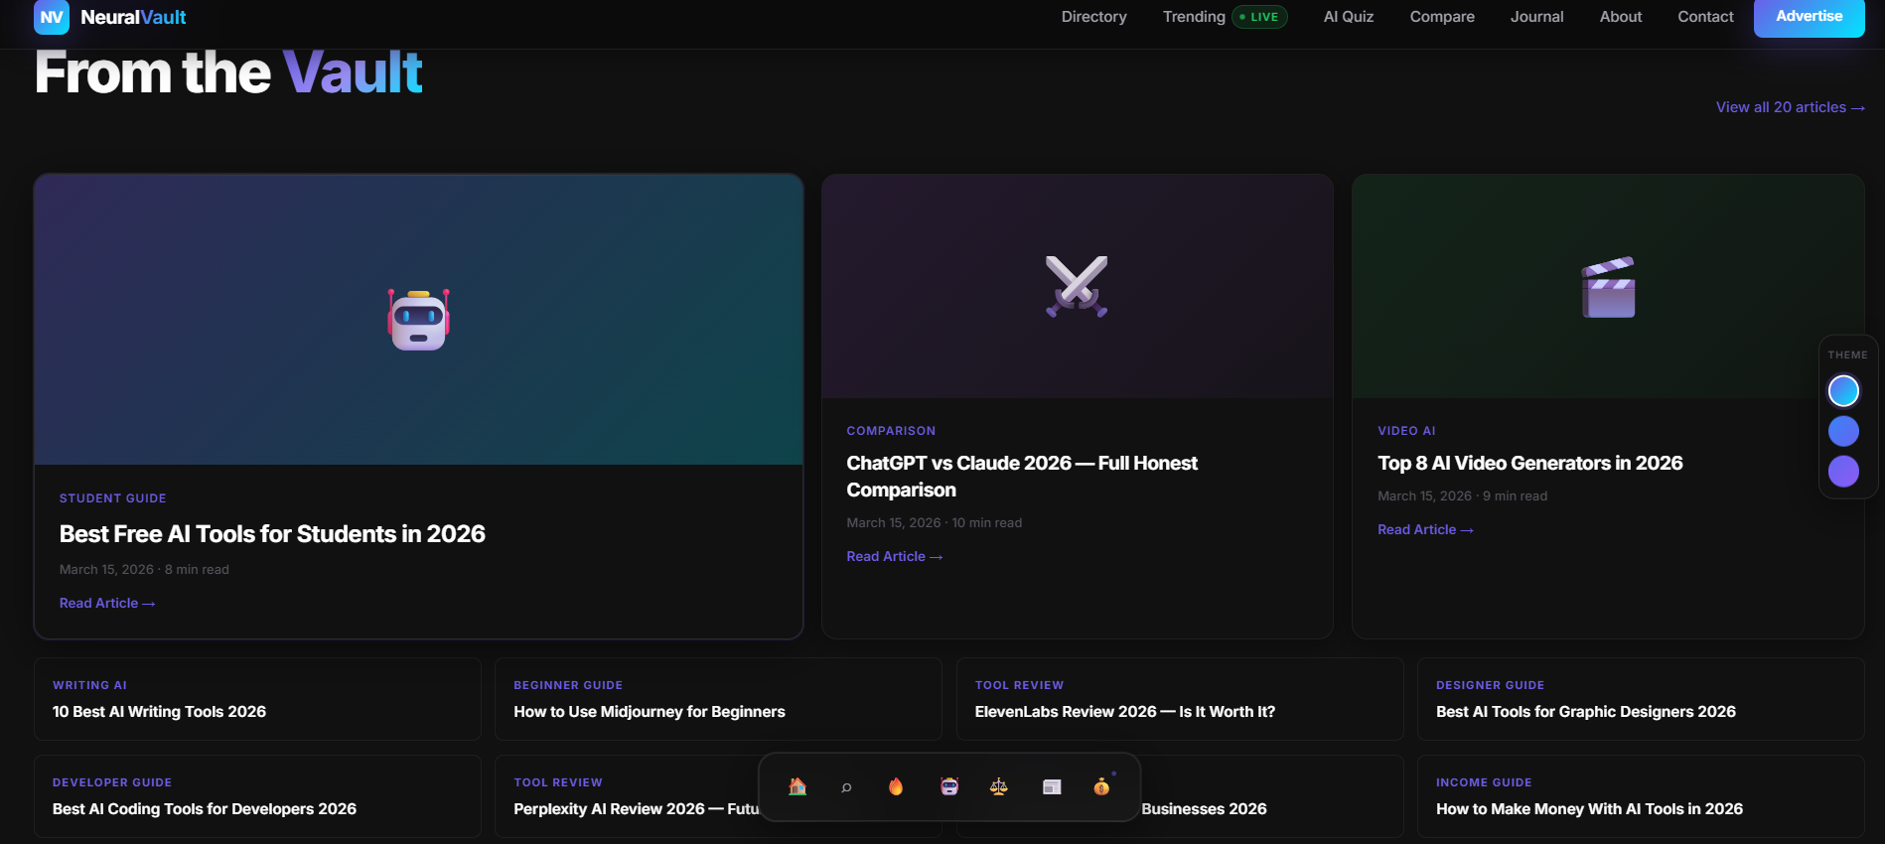
Task: Choose the cyan-blue theme swatch
Action: (x=1843, y=391)
